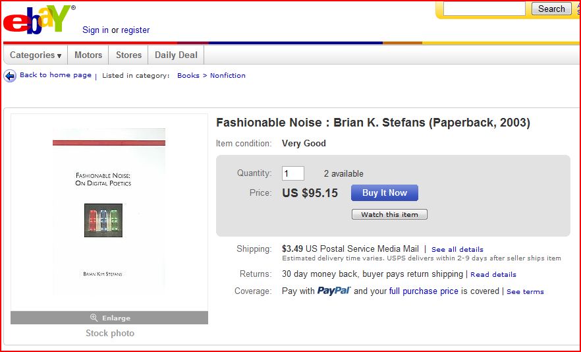581x352 pixels.
Task: Open the Nonfiction category breadcrumb
Action: pos(228,76)
